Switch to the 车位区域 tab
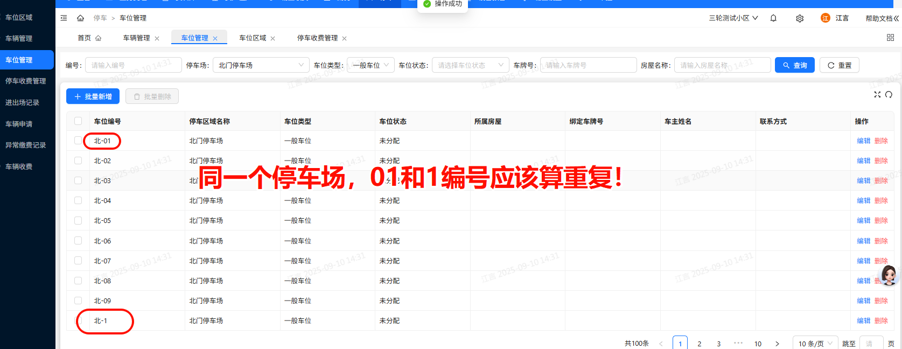 (253, 38)
